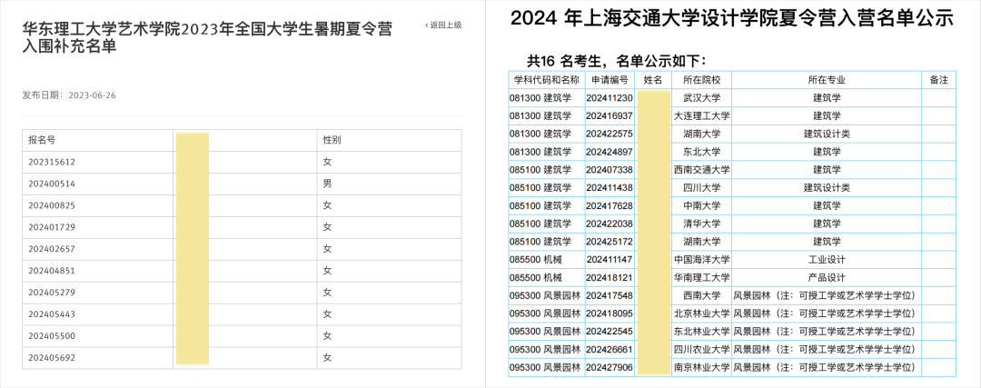
Task: Select application number 202422038
Action: [610, 224]
